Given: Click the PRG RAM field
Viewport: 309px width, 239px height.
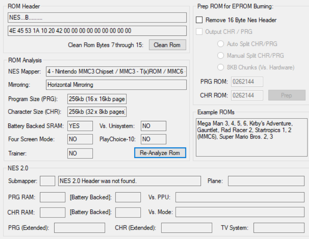Looking at the screenshot, I should [53, 197].
